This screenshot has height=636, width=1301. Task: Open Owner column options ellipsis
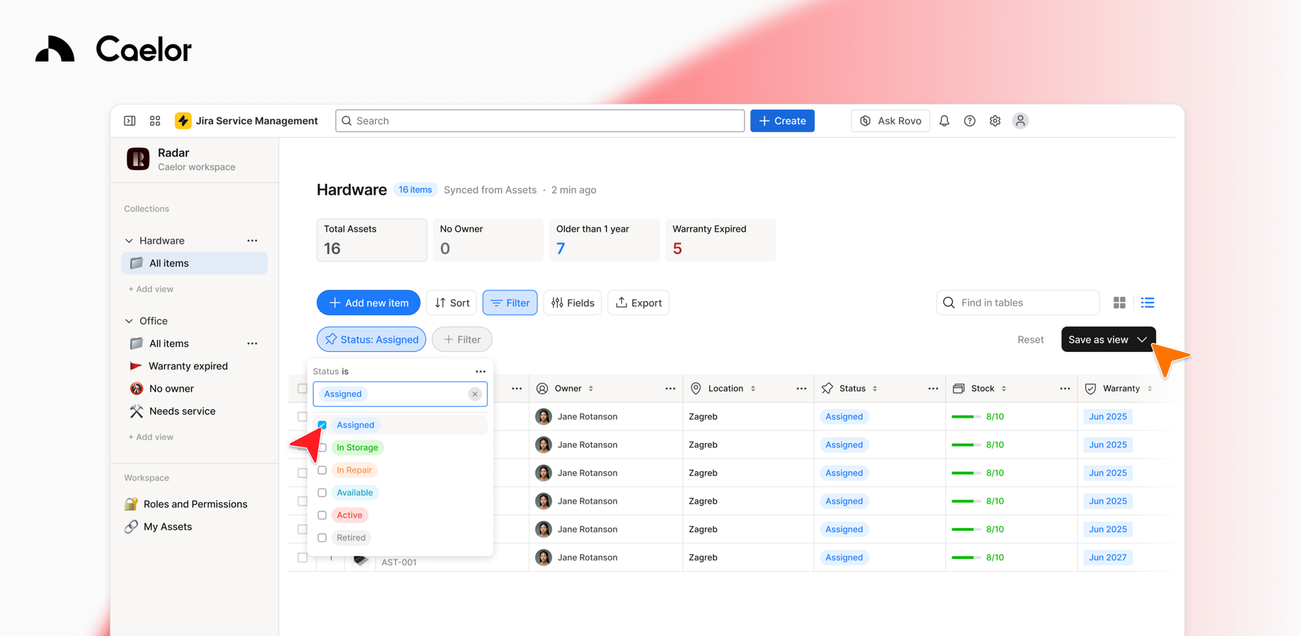click(670, 389)
